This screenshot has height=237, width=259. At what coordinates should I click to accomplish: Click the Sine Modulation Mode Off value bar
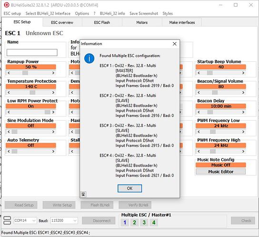(x=31, y=126)
